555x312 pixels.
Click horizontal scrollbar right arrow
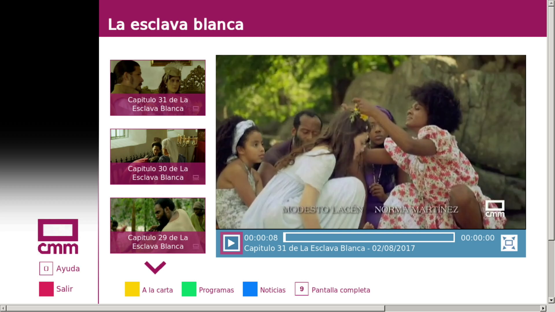tap(543, 308)
